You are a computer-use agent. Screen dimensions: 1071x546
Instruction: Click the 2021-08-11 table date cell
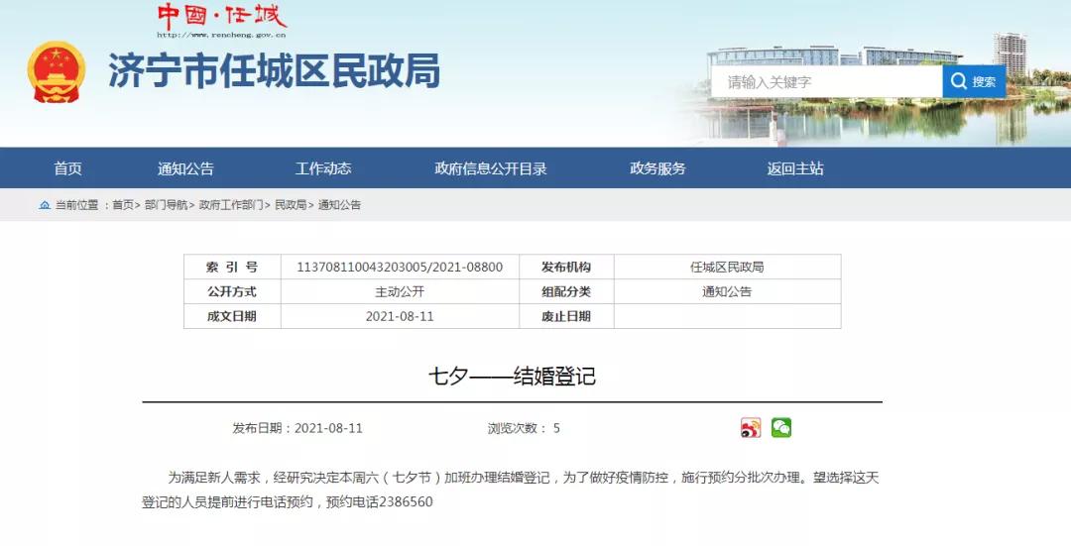click(400, 316)
